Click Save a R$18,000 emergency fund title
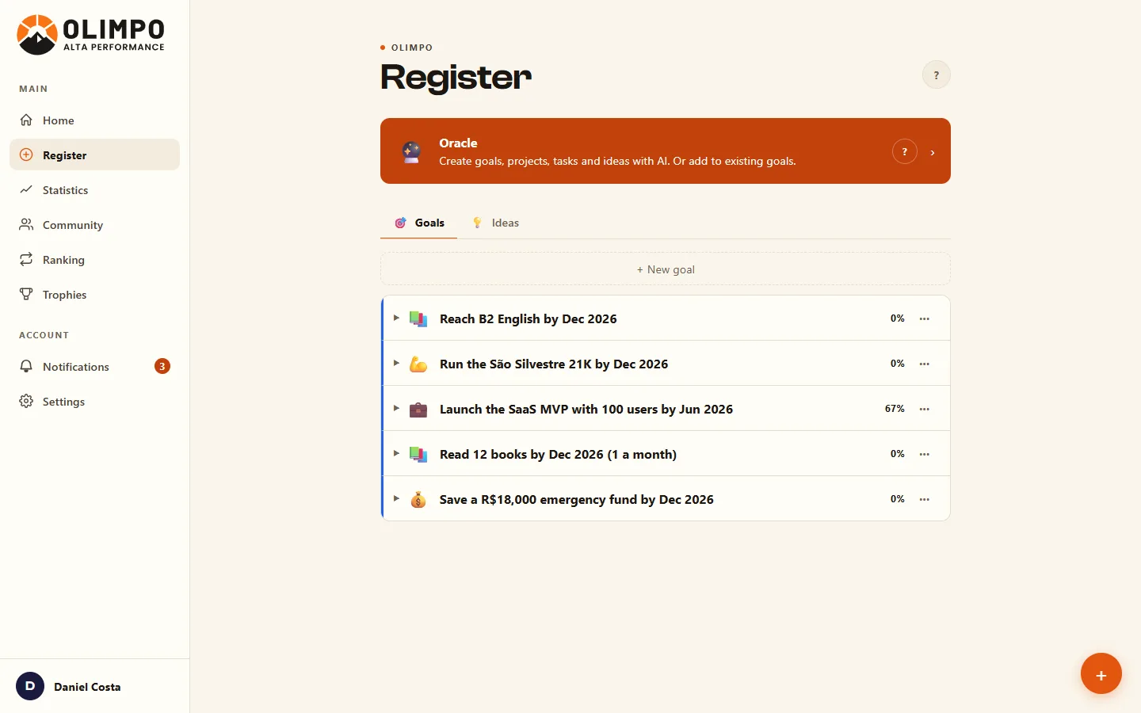The image size is (1141, 713). [577, 499]
